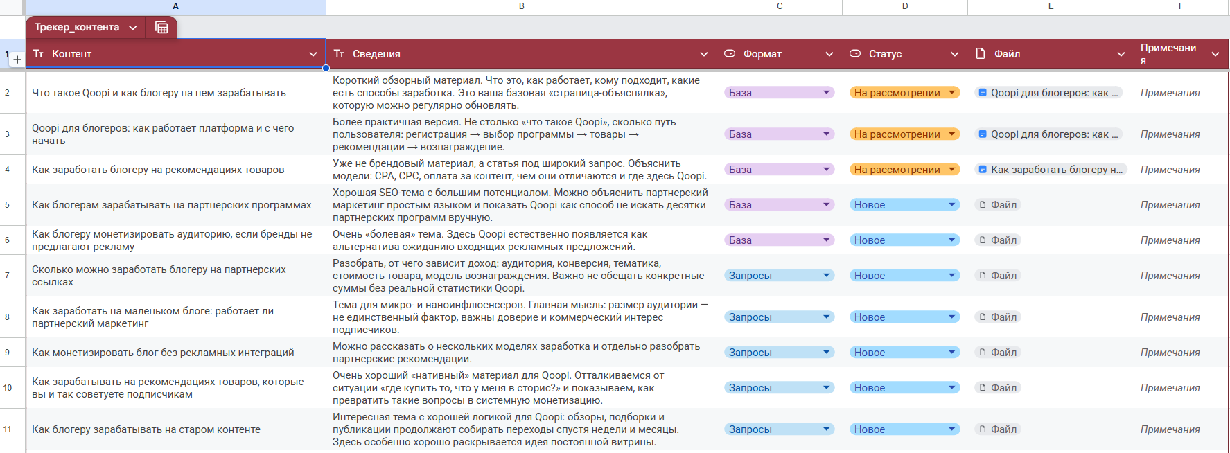Viewport: 1230px width, 453px height.
Task: Open the Трекер_контента table menu
Action: pos(132,28)
